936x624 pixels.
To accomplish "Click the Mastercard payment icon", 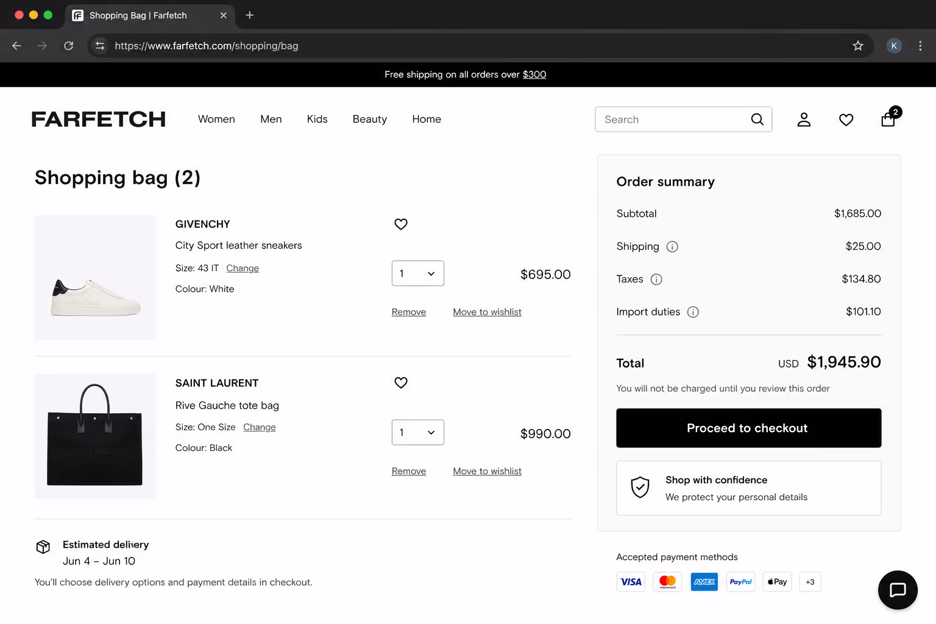I will pos(667,582).
